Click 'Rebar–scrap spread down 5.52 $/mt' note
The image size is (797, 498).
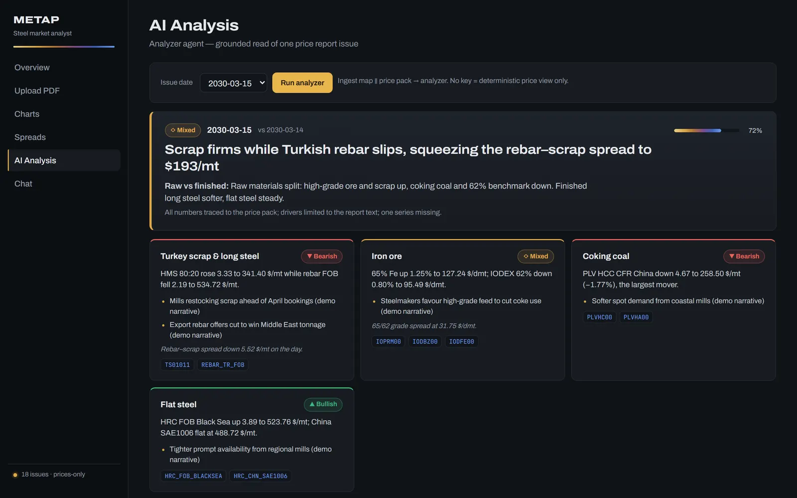(232, 349)
